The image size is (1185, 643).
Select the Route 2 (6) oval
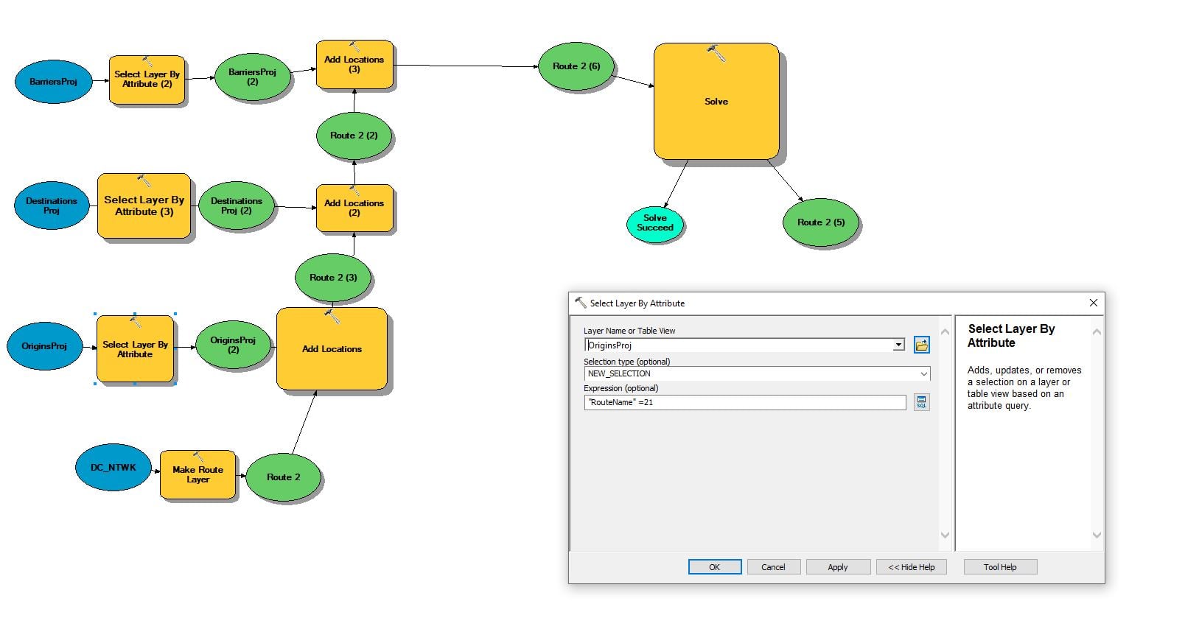coord(576,66)
